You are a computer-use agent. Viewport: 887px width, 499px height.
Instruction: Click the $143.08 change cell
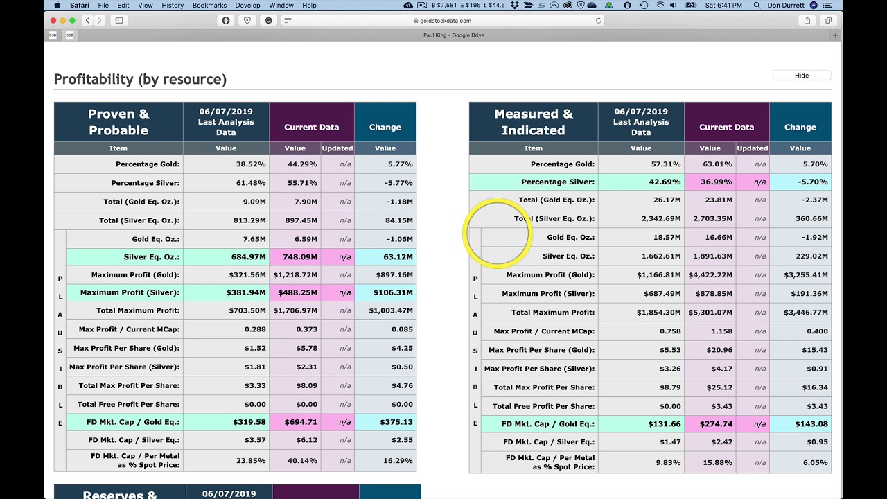(800, 423)
